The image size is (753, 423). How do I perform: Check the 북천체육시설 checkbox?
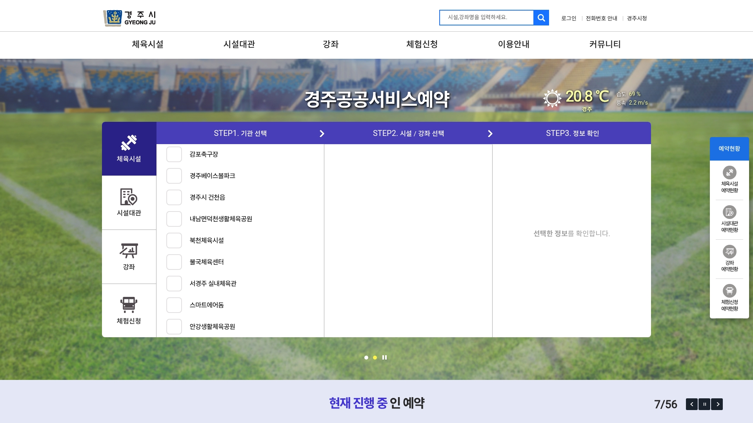174,240
